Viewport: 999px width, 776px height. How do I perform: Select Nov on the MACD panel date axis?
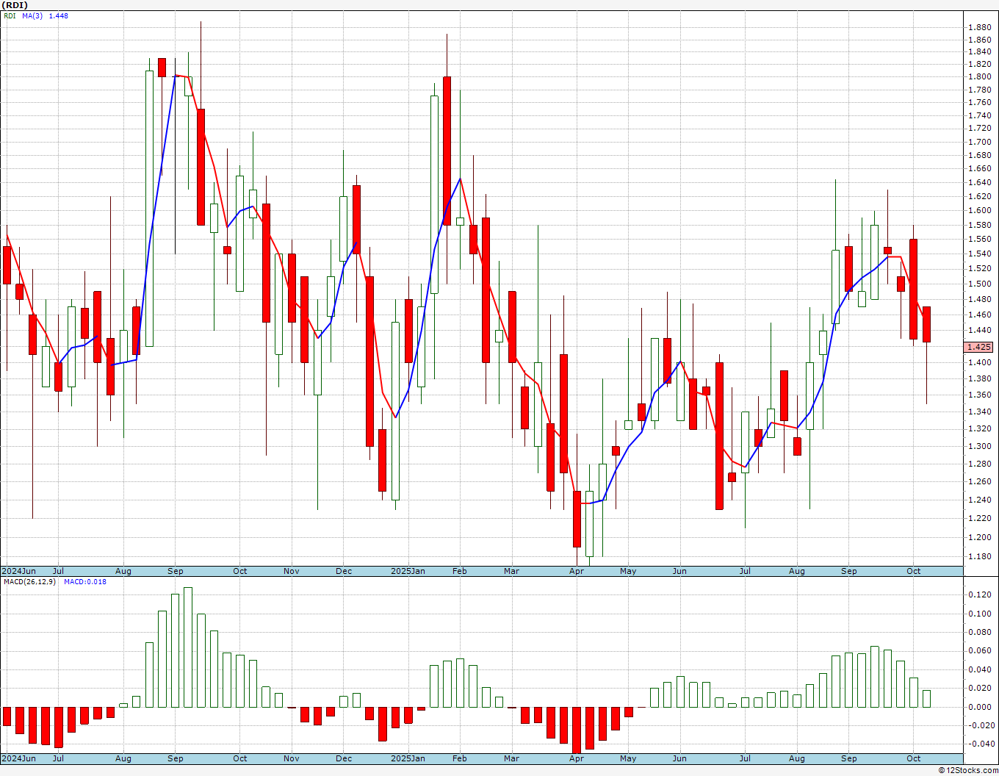(x=292, y=758)
